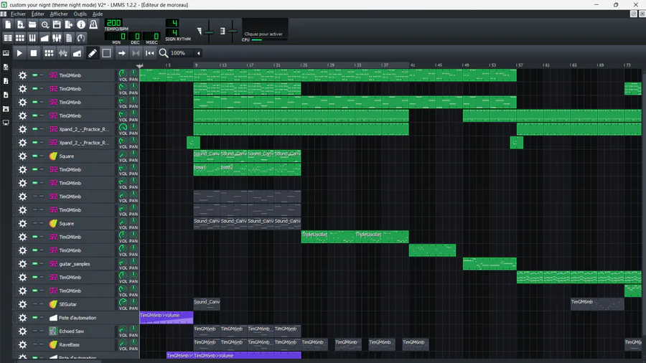Open an existing project via the folder icon
Image resolution: width=646 pixels, height=363 pixels.
(32, 24)
